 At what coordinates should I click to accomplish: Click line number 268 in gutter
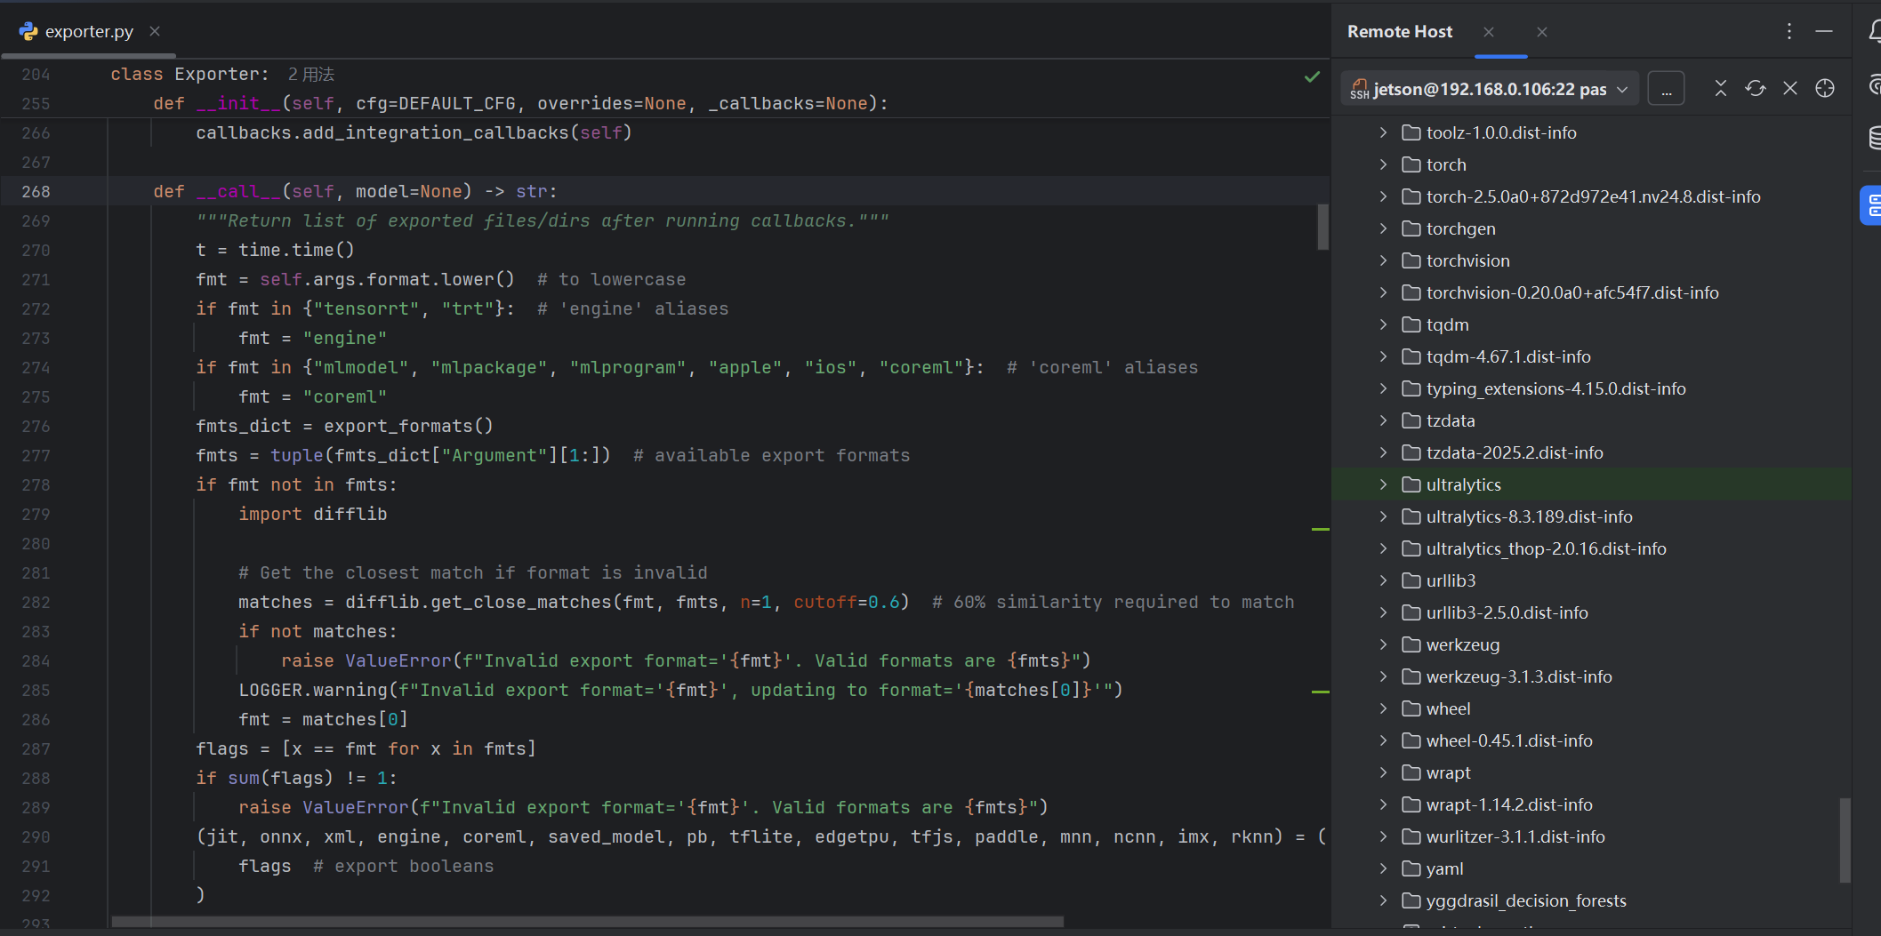pyautogui.click(x=36, y=191)
